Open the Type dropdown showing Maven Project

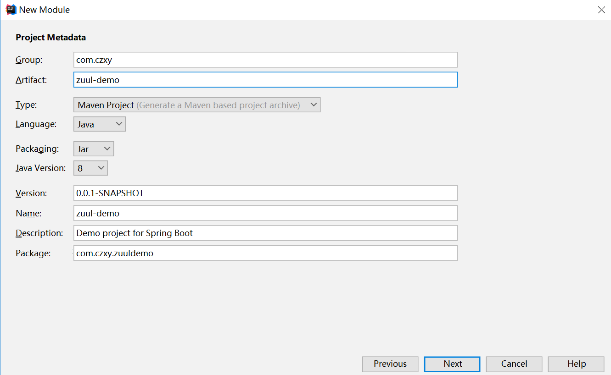(197, 105)
